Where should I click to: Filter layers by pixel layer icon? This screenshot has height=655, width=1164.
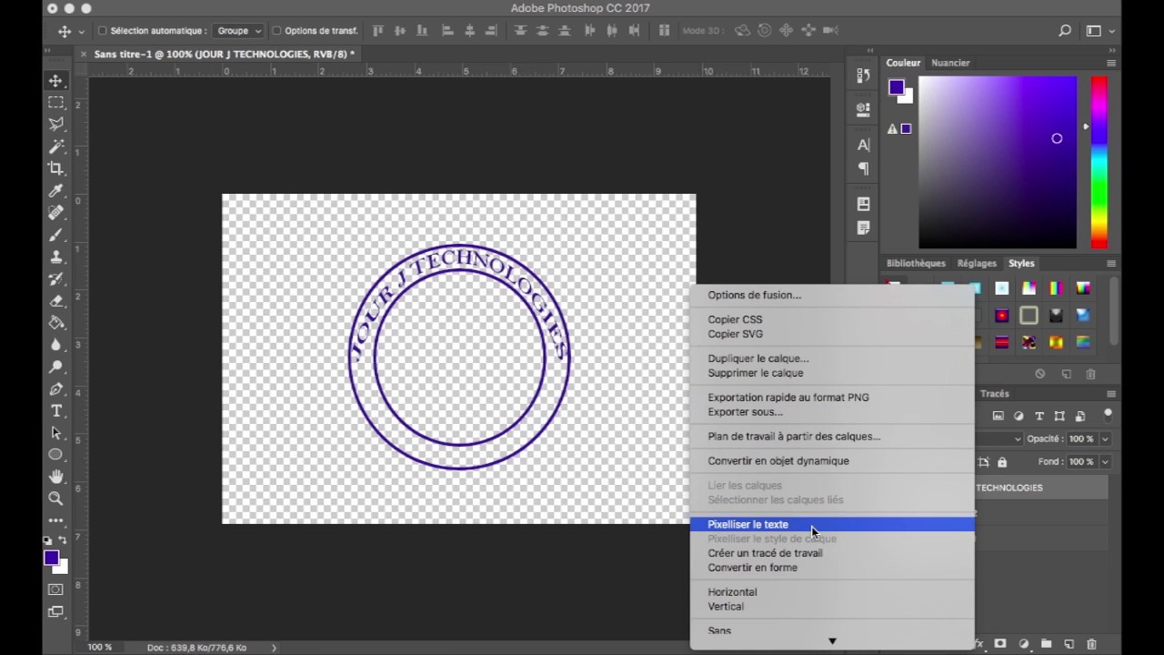tap(998, 416)
